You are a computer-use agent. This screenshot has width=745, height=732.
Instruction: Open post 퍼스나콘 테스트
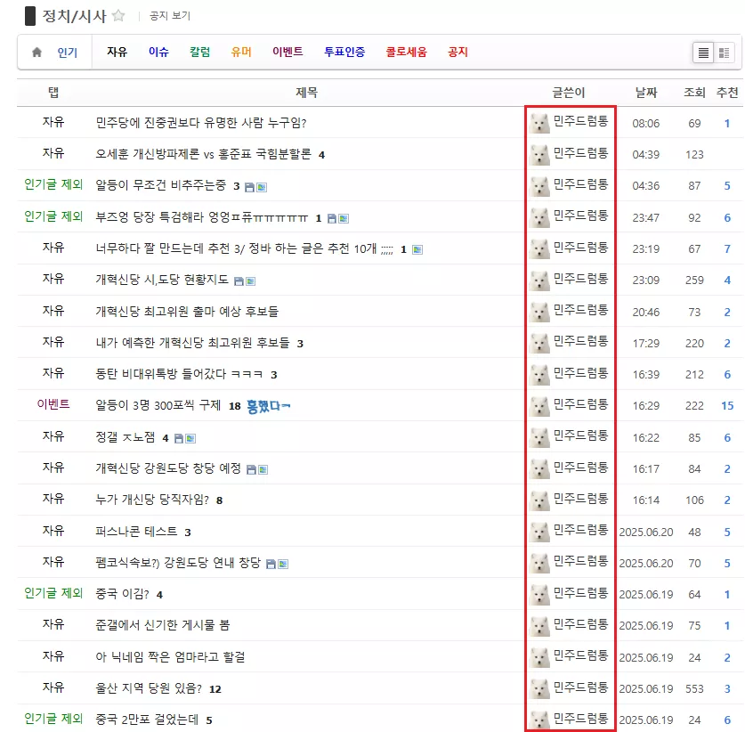[x=136, y=532]
